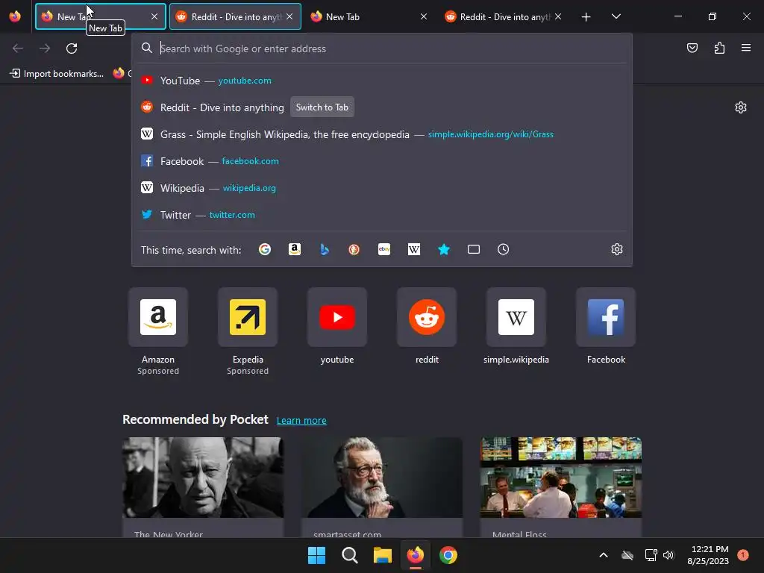Go back with the back arrow

click(x=18, y=48)
